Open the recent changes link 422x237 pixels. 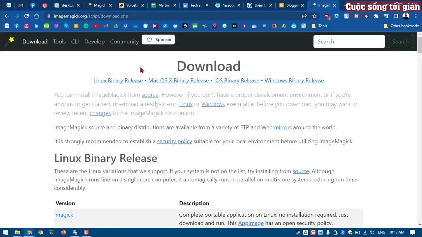(x=100, y=113)
